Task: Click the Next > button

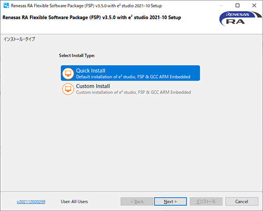Action: coord(170,202)
